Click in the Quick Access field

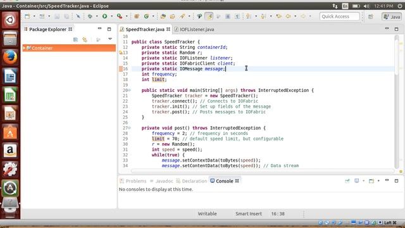(339, 16)
